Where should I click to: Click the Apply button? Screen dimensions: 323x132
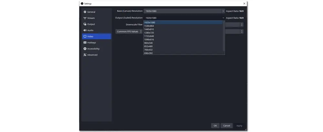coord(239,126)
